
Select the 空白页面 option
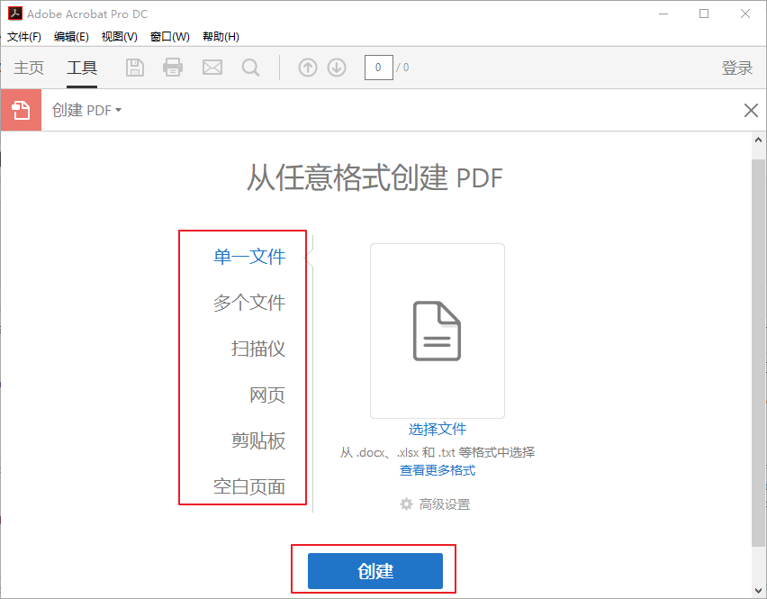click(249, 486)
